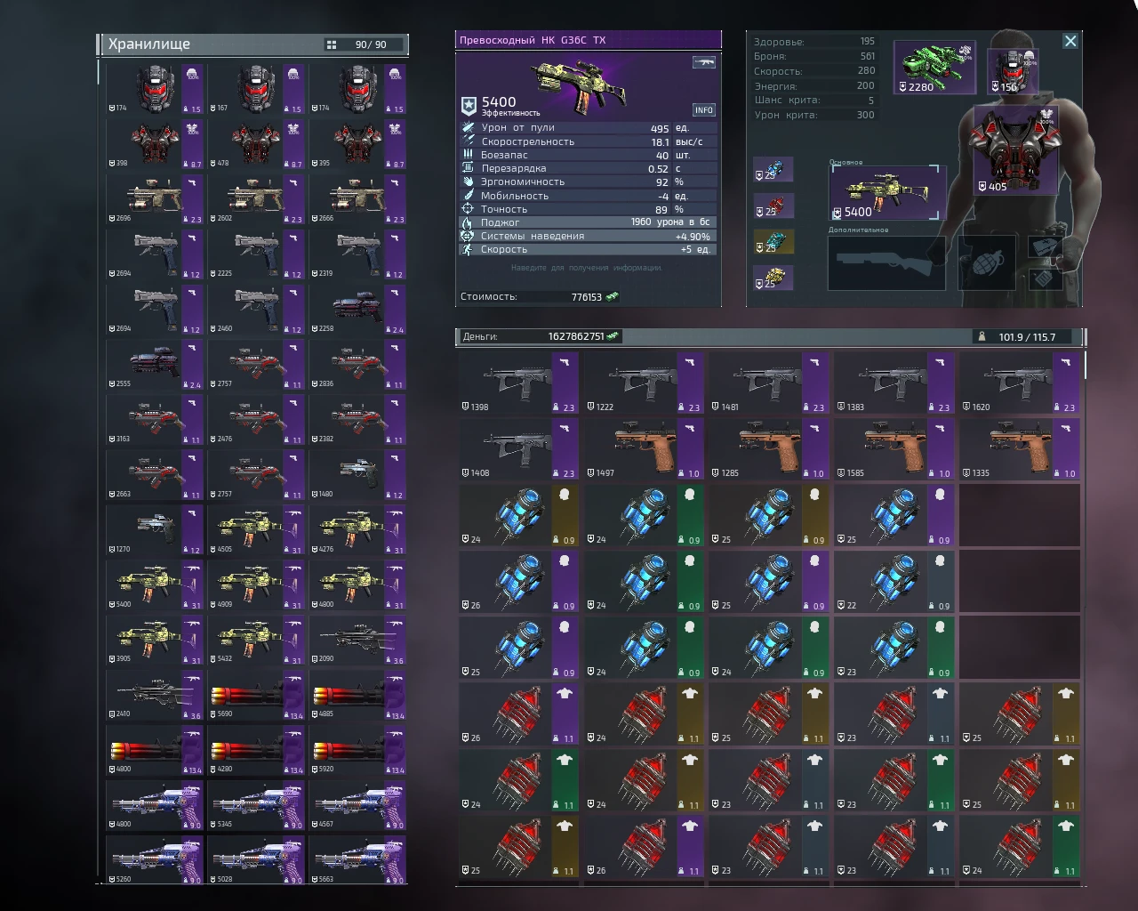
Task: Click the empty ammo pack slot below medkit
Action: [1044, 278]
